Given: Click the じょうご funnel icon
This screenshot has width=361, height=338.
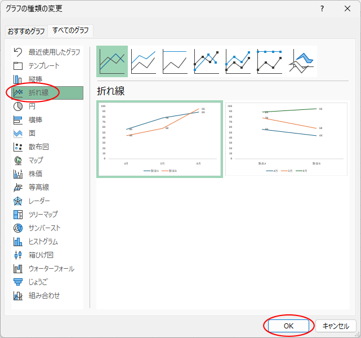Looking at the screenshot, I should (18, 282).
